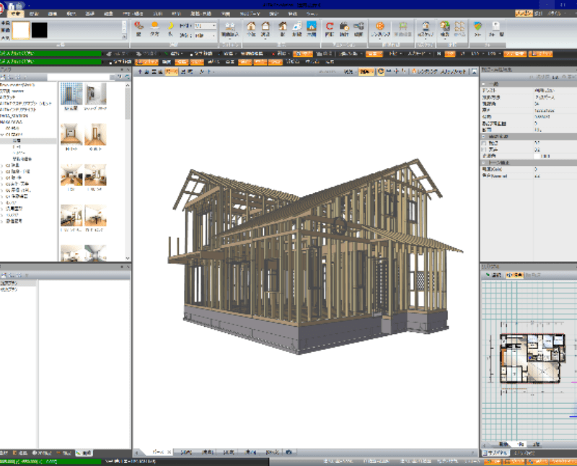Screen dimensions: 577x466
Task: Select the black background swatch
Action: tap(38, 30)
